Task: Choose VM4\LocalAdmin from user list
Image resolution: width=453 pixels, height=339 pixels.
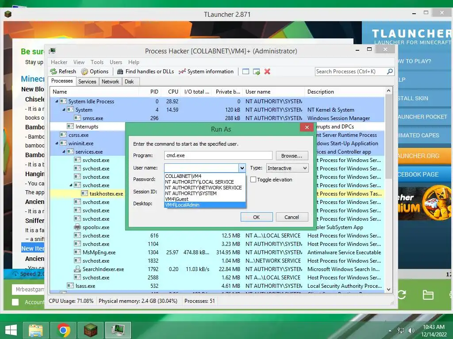Action: click(205, 205)
